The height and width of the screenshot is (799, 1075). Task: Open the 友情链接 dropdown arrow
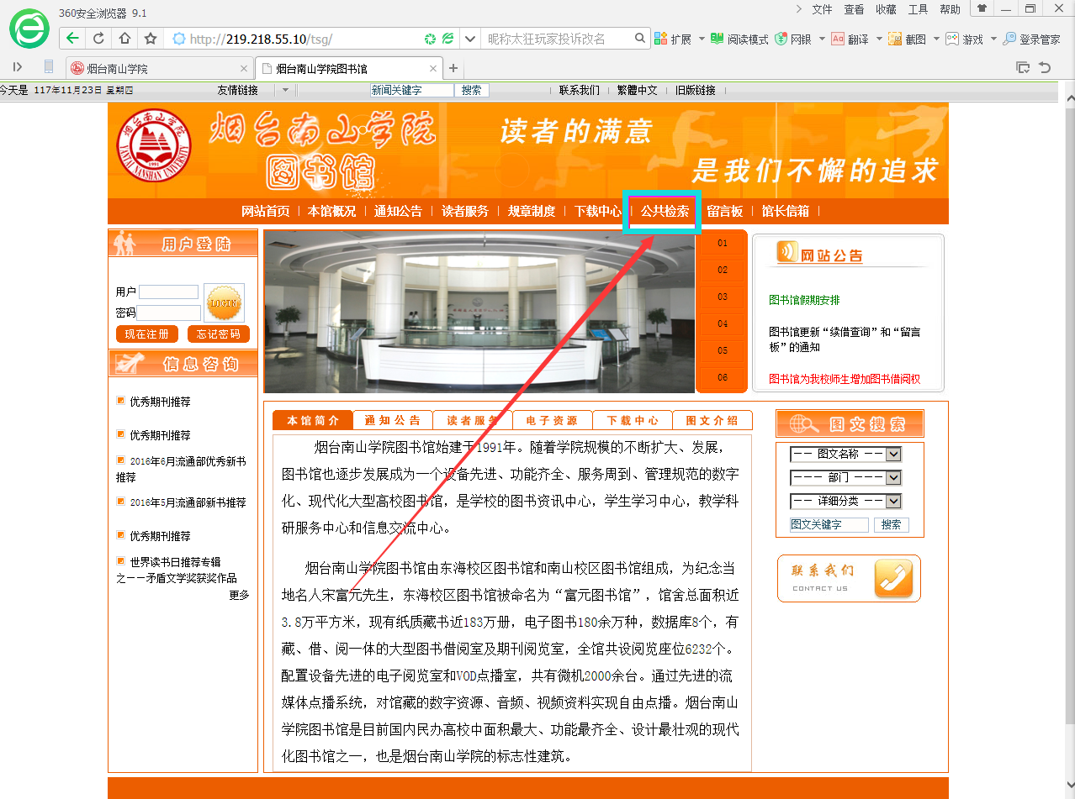(x=284, y=90)
